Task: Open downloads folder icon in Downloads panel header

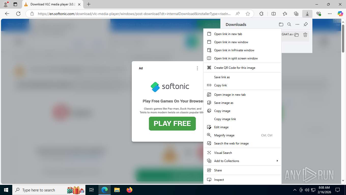Action: tap(281, 24)
